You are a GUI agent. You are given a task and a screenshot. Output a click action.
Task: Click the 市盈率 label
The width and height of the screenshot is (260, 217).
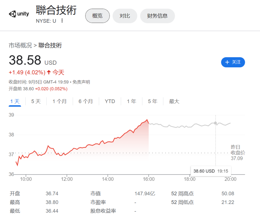98,202
